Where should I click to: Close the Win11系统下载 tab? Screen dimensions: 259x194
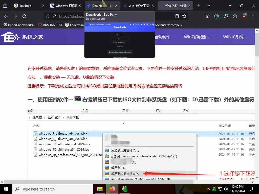153,6
